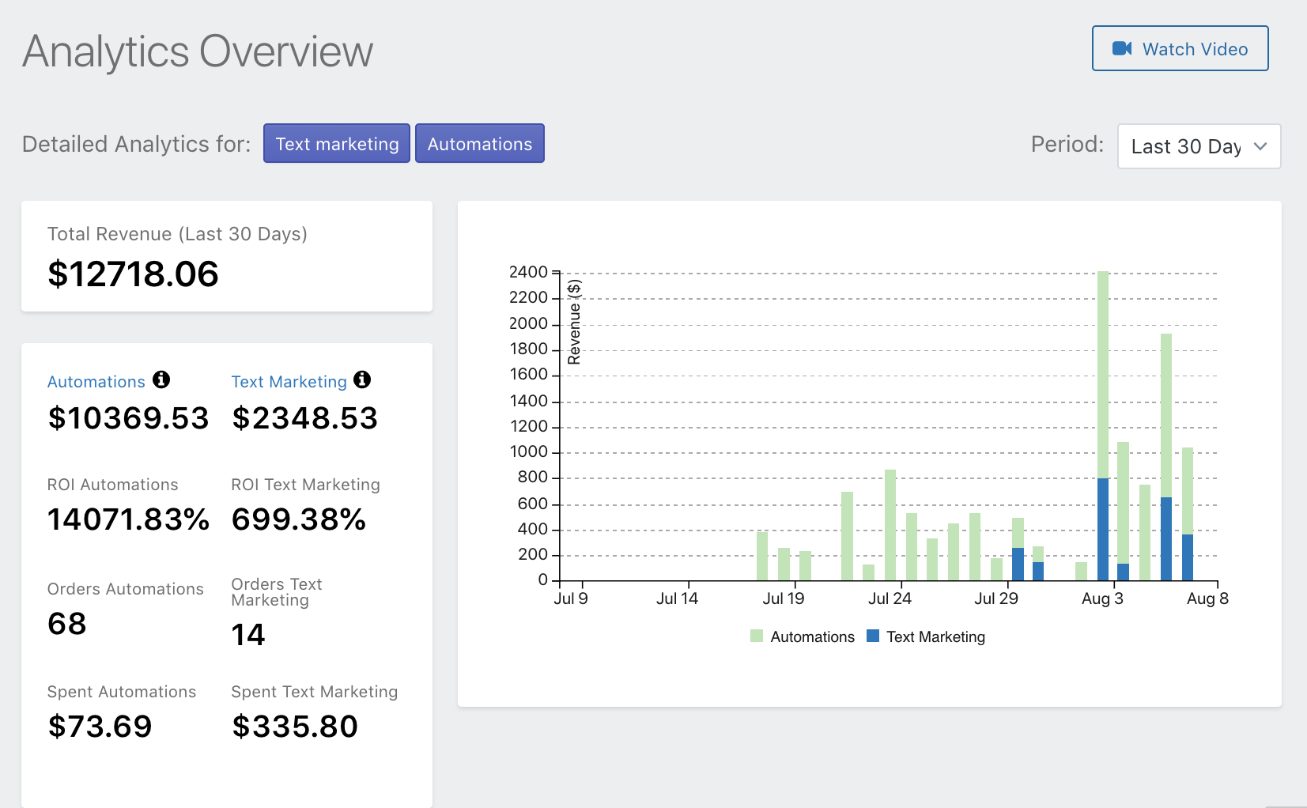Screen dimensions: 1307x808
Task: Click the Revenue ($) axis title
Action: pyautogui.click(x=575, y=322)
